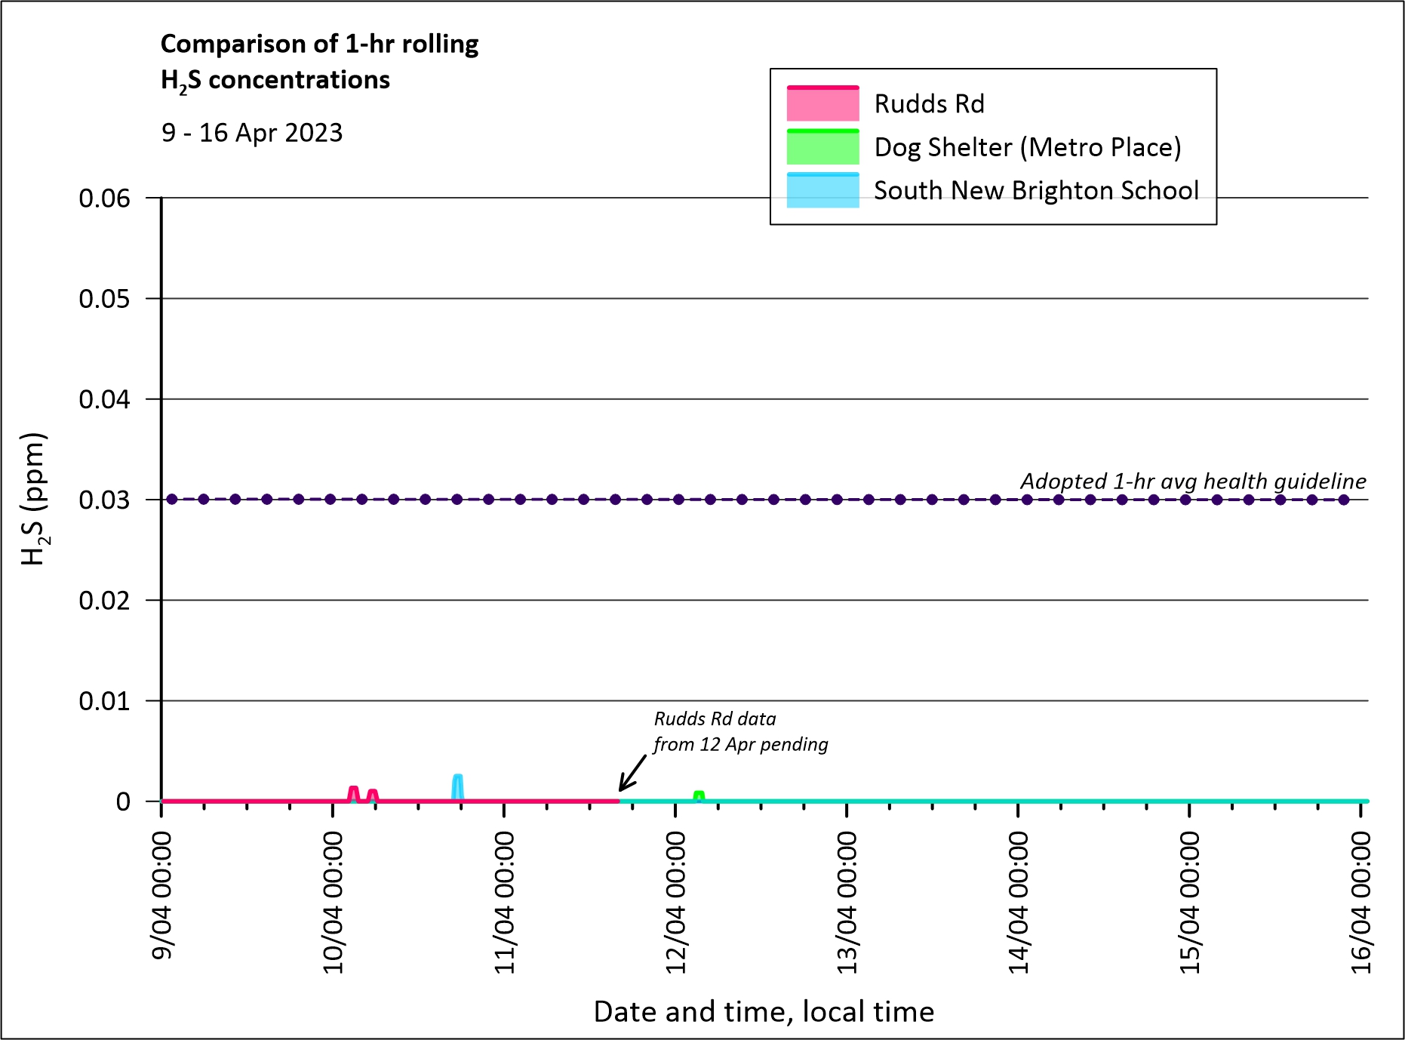This screenshot has width=1405, height=1040.
Task: Click the small green peak after 12/04 00:00
Action: click(x=699, y=795)
